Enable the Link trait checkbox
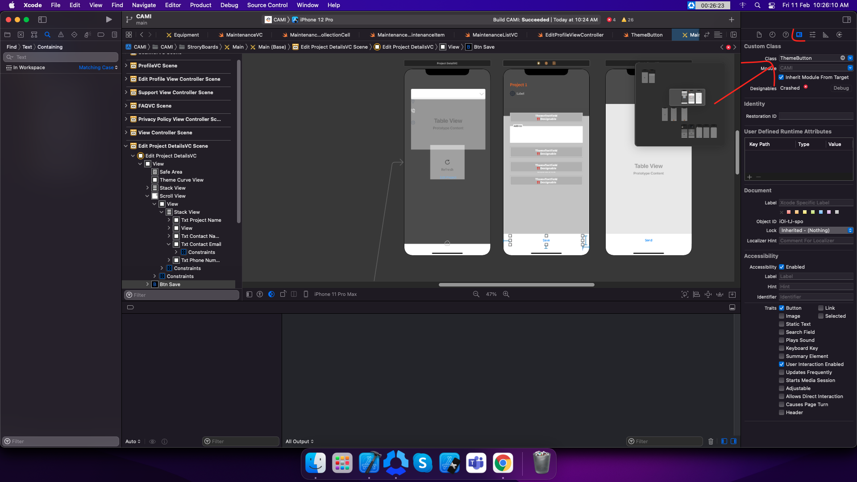 pos(821,308)
